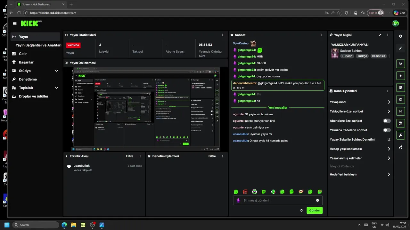
Task: Toggle Yalnızca ifadelerle sohbet switch
Action: [x=387, y=130]
